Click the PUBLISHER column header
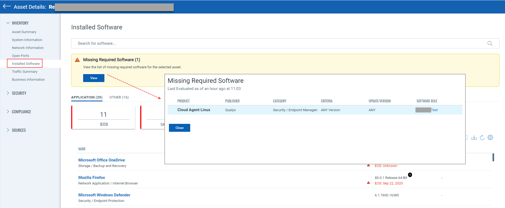The height and width of the screenshot is (208, 505). (x=232, y=101)
